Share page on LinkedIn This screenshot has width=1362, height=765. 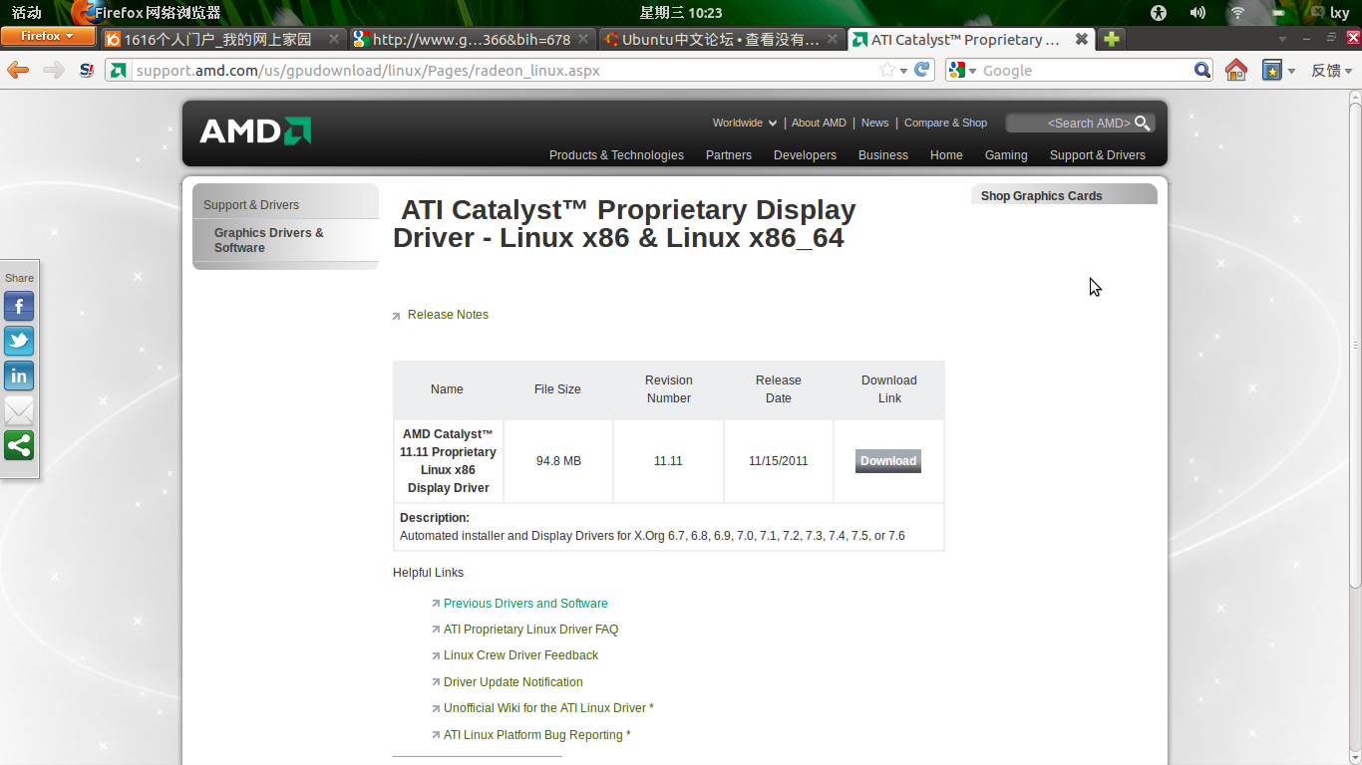click(x=19, y=376)
